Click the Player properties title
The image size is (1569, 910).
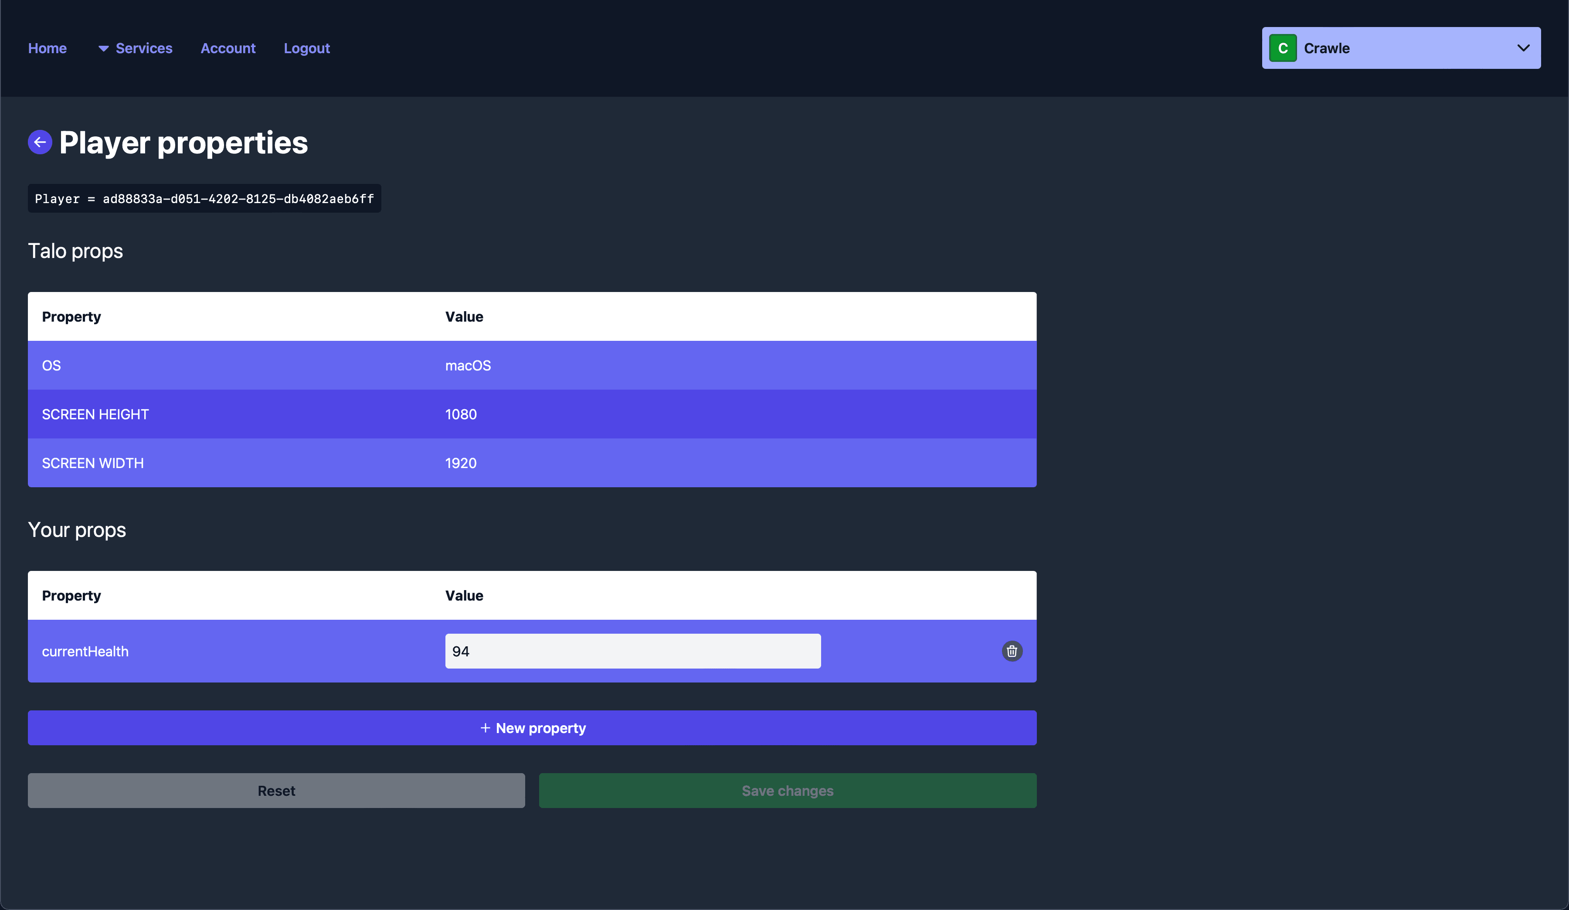(x=183, y=143)
